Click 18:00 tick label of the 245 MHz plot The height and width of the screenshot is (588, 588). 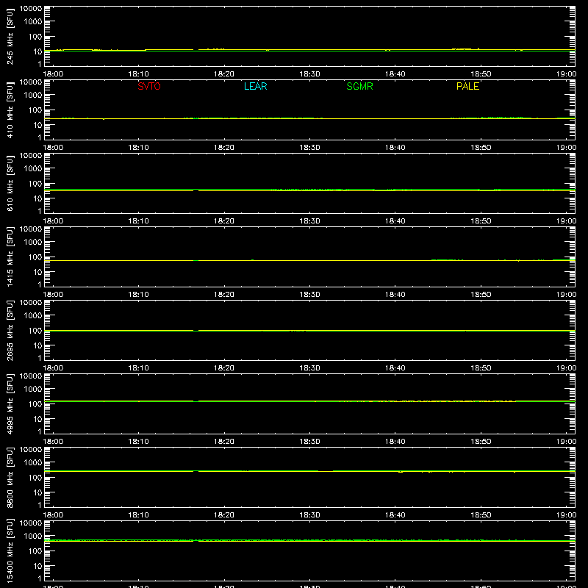(53, 74)
